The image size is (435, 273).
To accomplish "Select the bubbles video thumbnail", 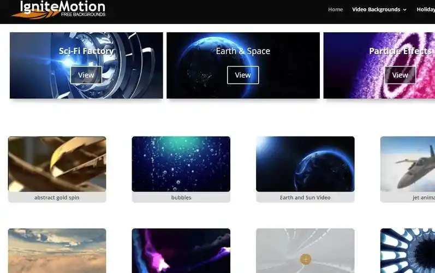I will click(181, 164).
